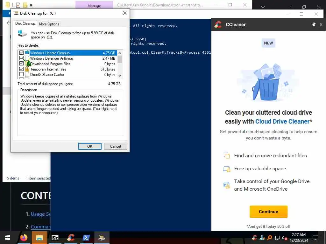Click the CCleaner logo in popup header
Screen dimensions: 326x244
click(218, 24)
